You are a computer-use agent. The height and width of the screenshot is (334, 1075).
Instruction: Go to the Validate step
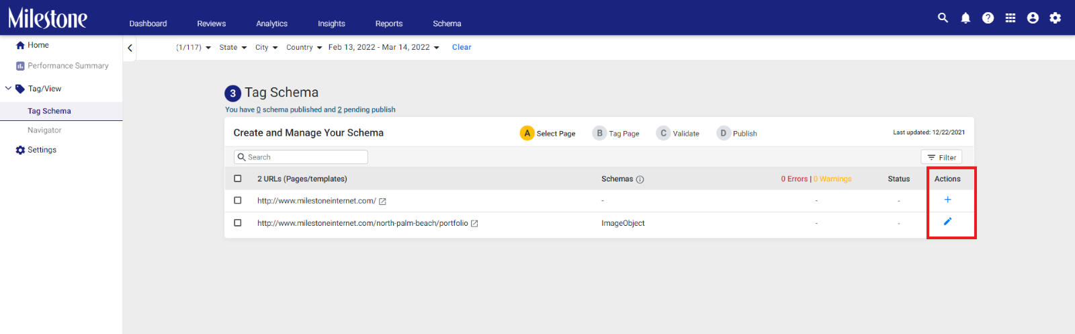pyautogui.click(x=686, y=134)
